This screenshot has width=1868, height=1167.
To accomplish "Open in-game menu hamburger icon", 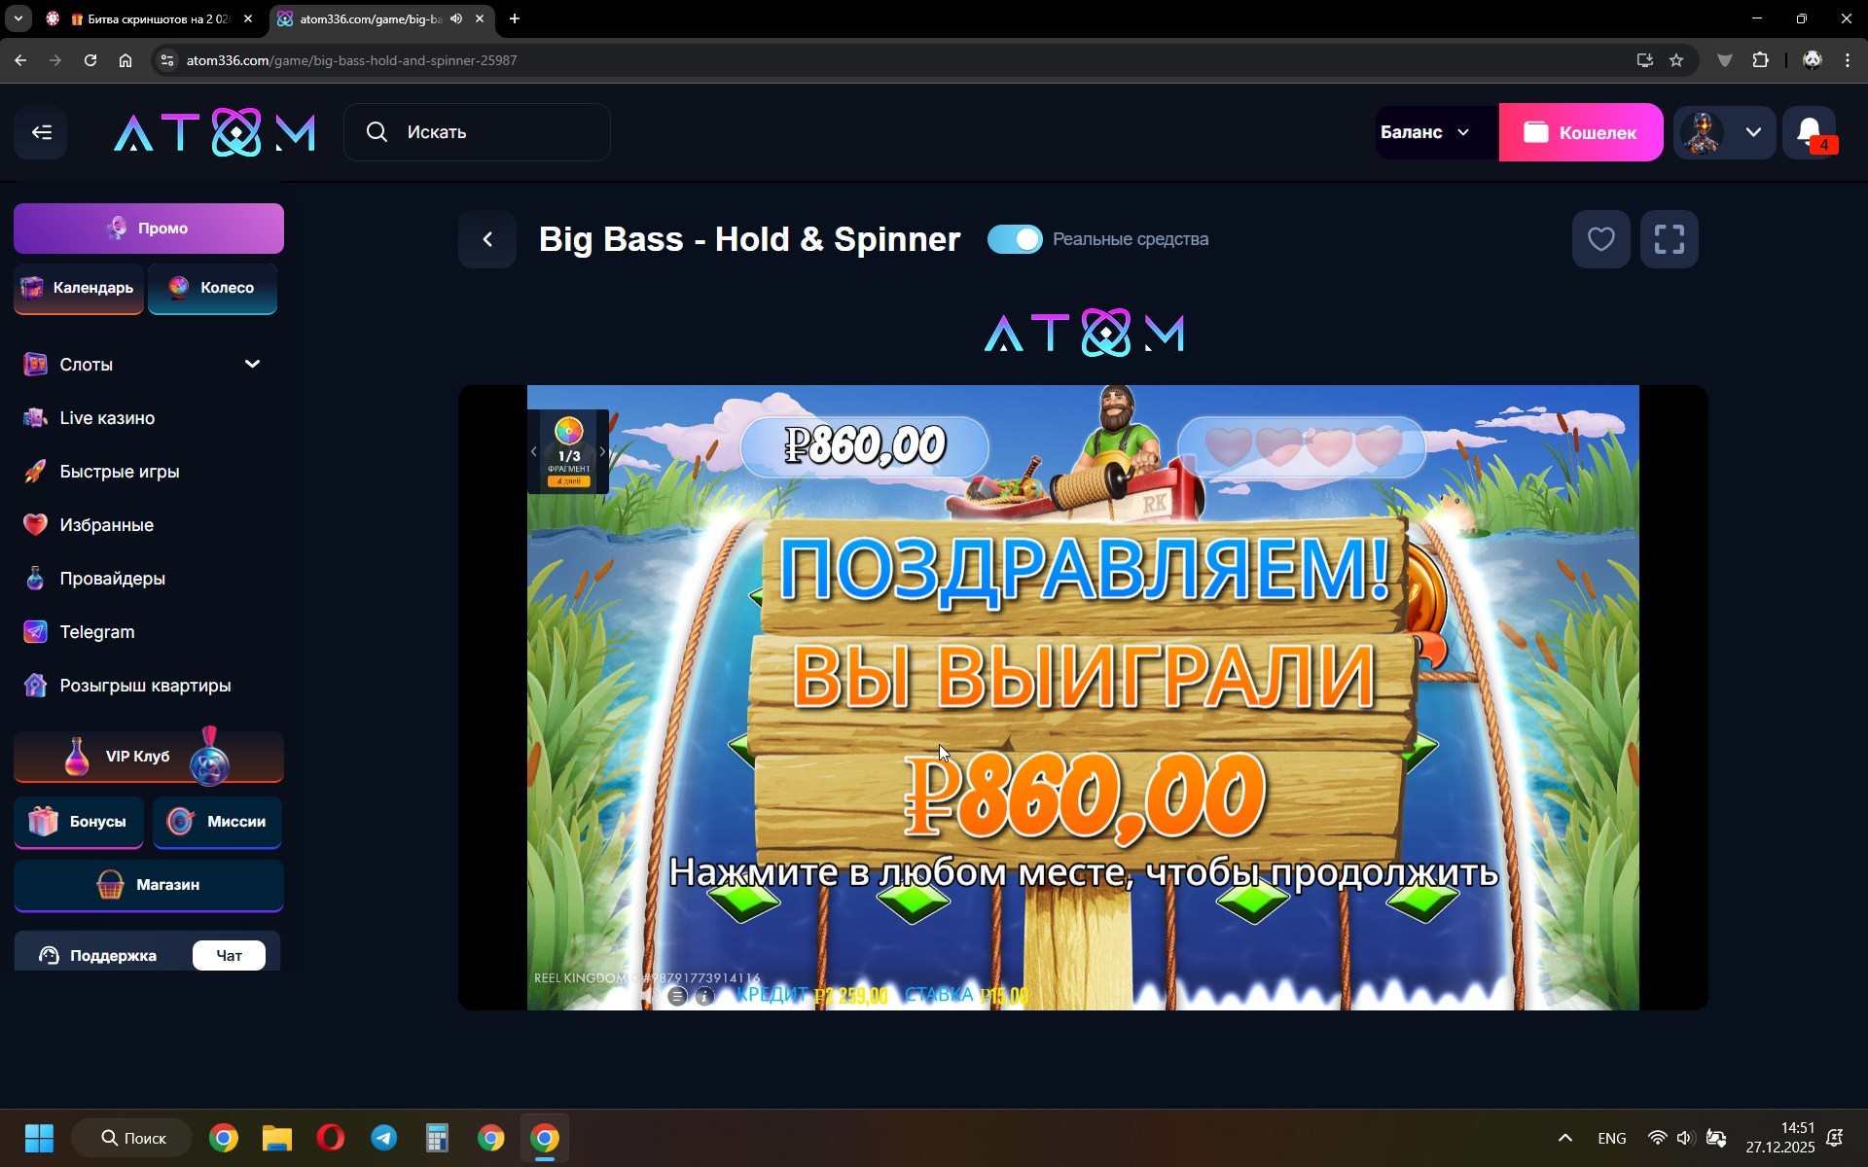I will tap(677, 996).
